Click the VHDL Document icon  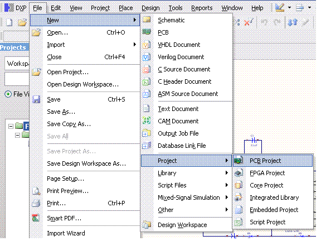[147, 45]
